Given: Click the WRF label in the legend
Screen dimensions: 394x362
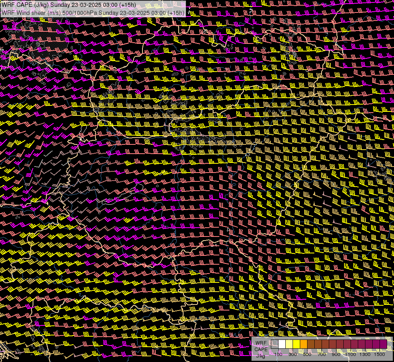Looking at the screenshot, I should tap(261, 343).
